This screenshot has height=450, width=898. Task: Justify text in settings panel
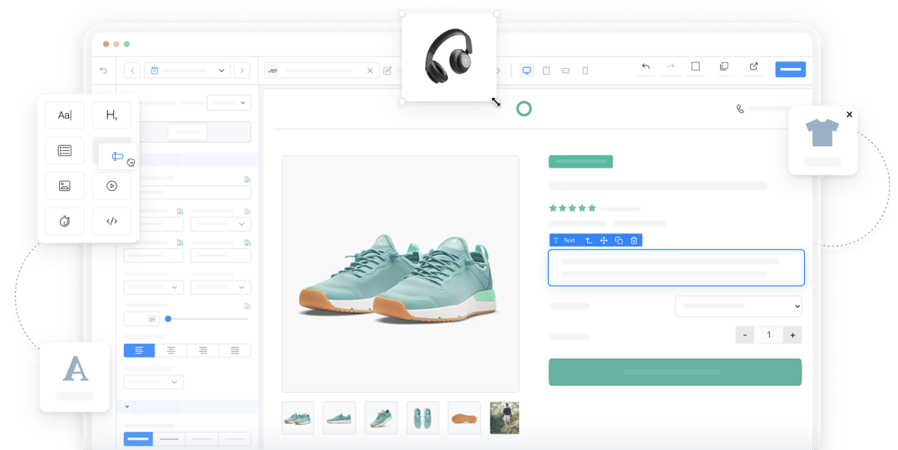pos(234,350)
